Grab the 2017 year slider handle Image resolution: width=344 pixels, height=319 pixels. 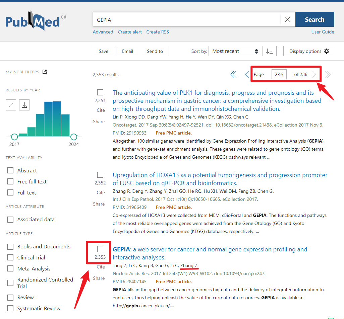[14, 137]
